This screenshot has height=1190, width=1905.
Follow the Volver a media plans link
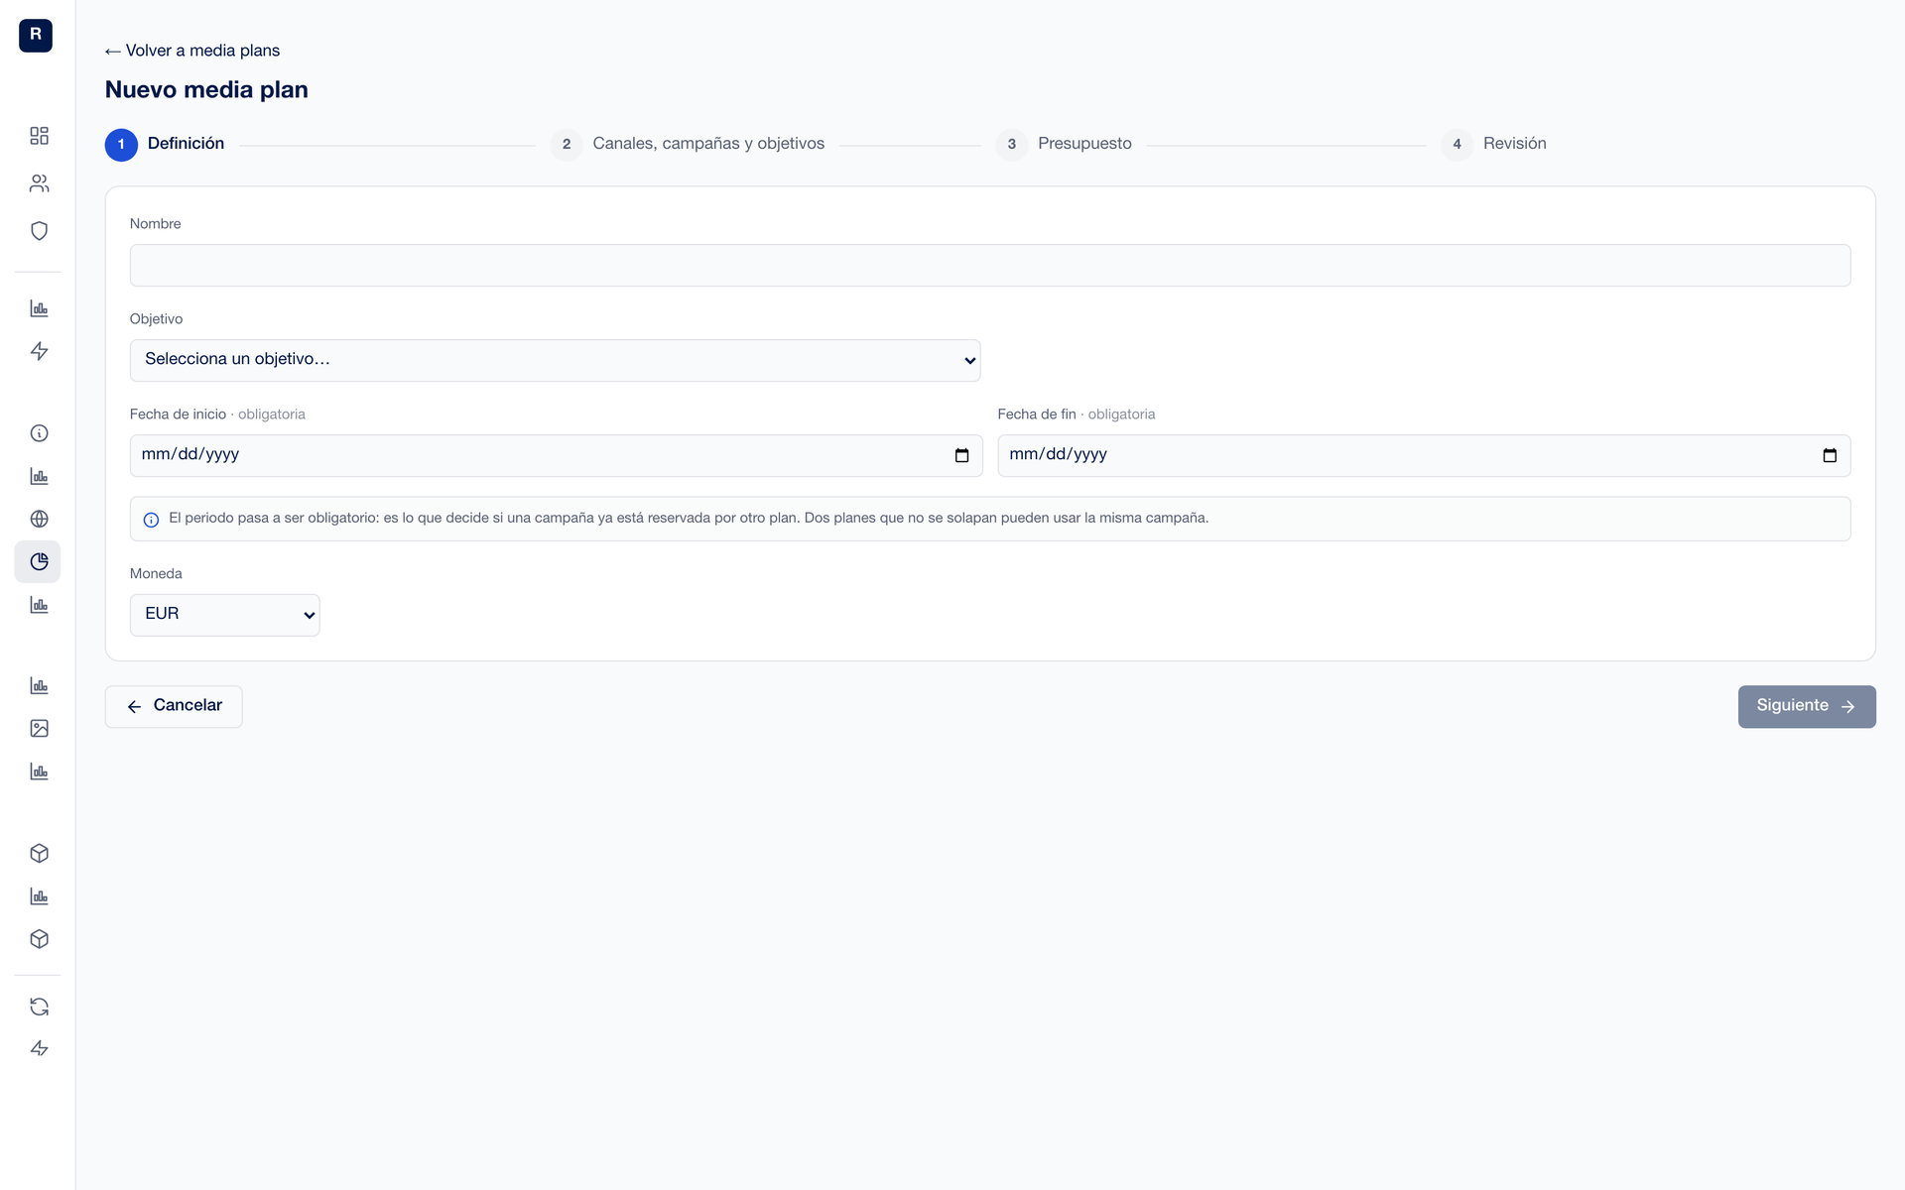[x=192, y=51]
